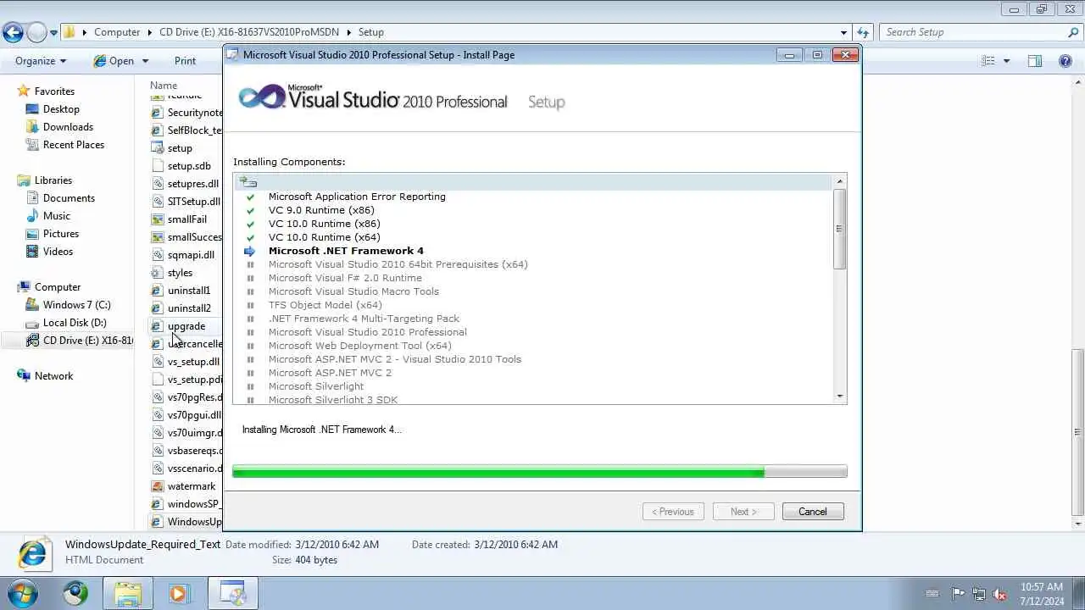Click TFS Object Model (x64) row

coord(325,305)
